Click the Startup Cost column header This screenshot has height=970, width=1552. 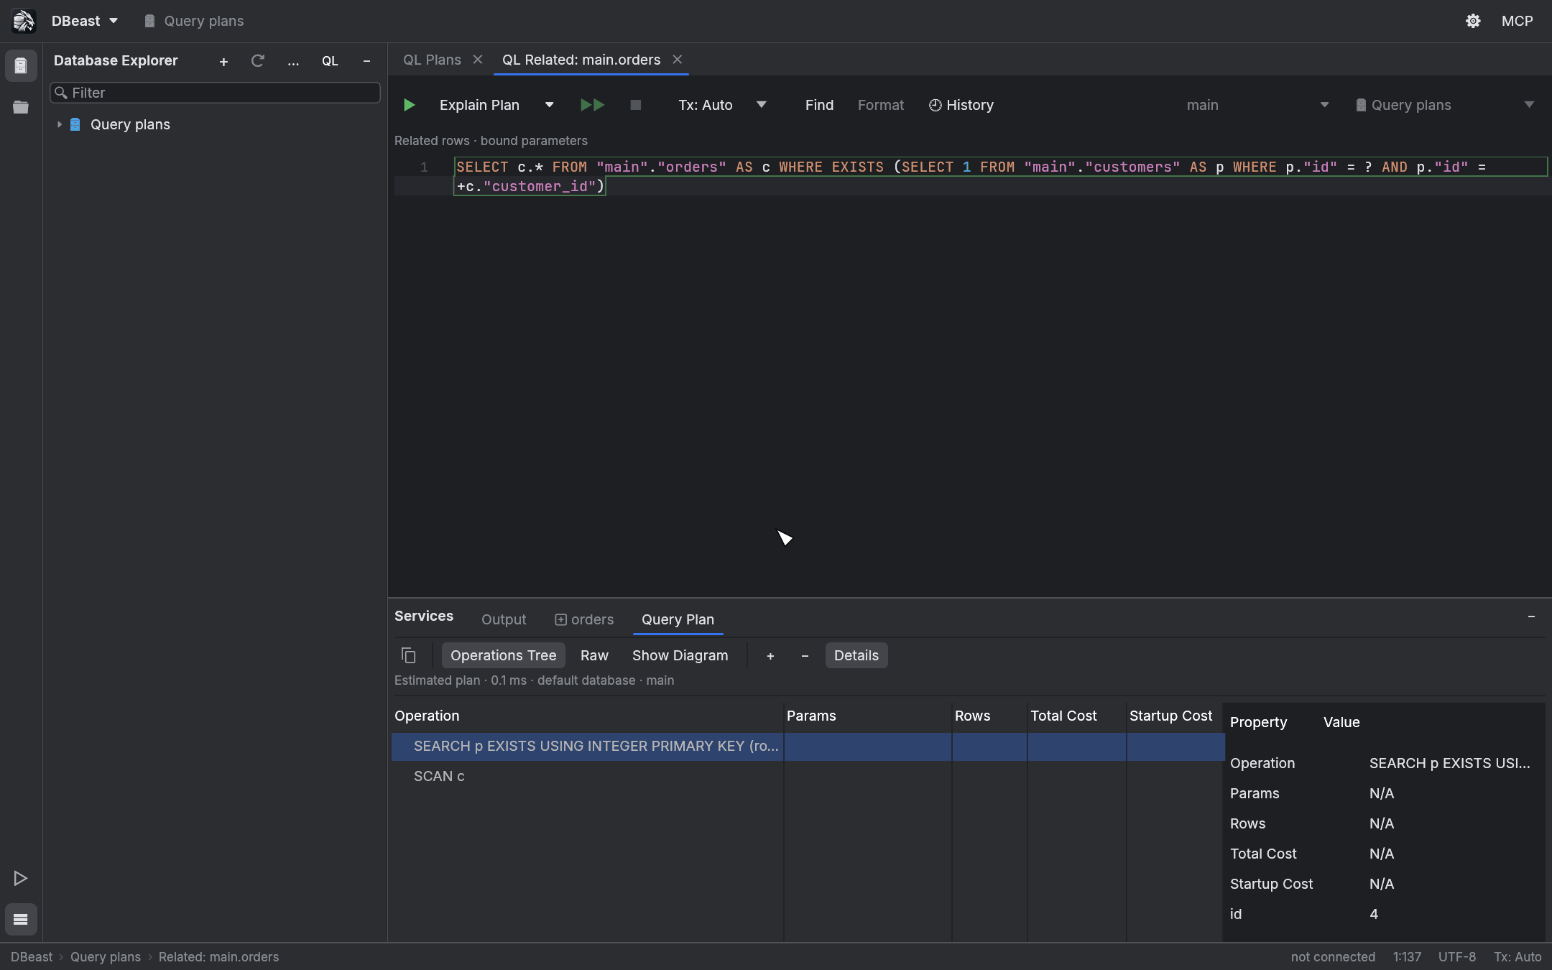pos(1170,716)
